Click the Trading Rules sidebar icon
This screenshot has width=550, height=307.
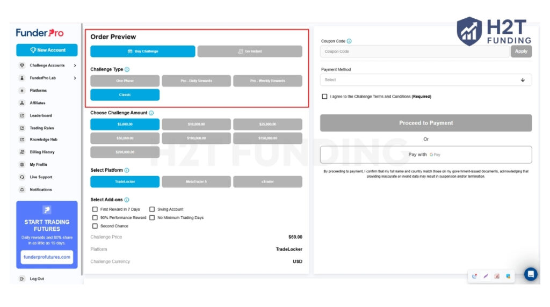coord(22,128)
